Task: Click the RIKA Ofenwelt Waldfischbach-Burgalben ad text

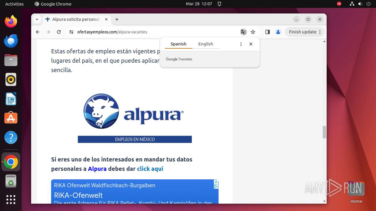Action: 105,186
